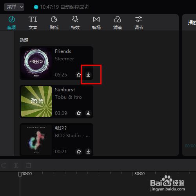Click the auto-save success checkmark icon
The height and width of the screenshot is (196, 196).
coord(36,7)
